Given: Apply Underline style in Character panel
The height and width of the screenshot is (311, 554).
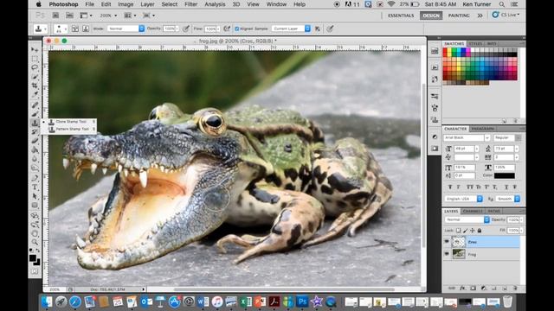Looking at the screenshot, I should tap(506, 187).
